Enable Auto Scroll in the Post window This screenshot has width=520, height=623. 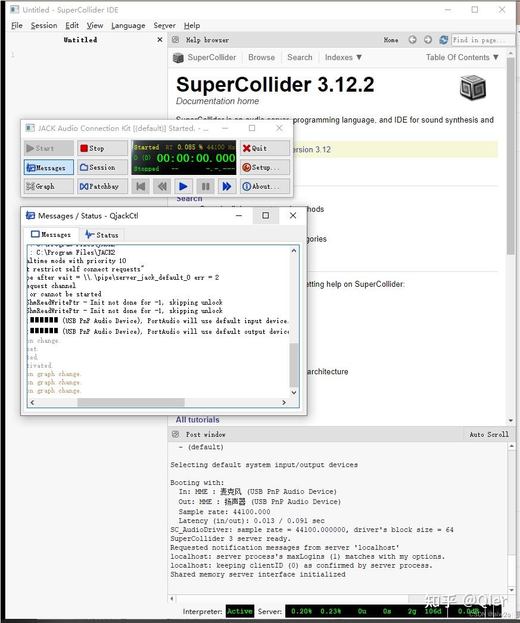pyautogui.click(x=488, y=434)
